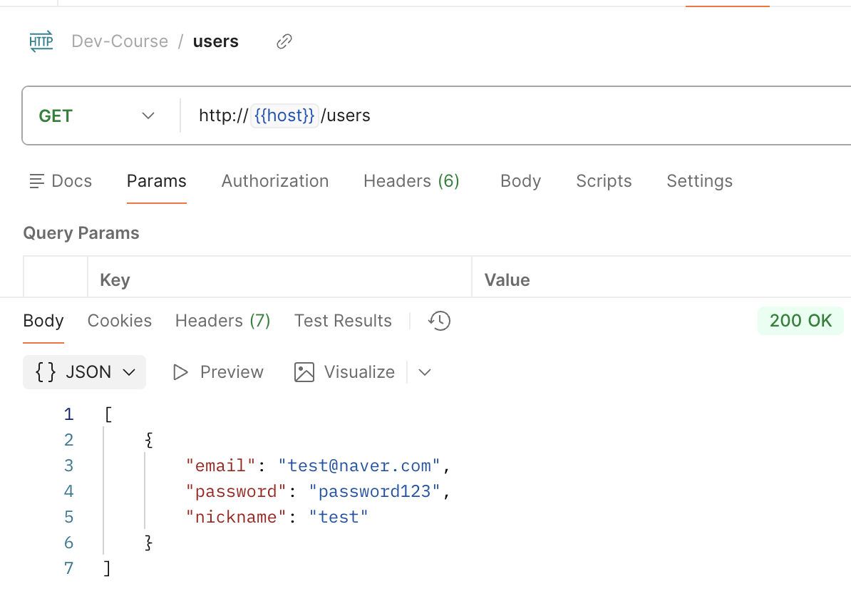Image resolution: width=851 pixels, height=606 pixels.
Task: Click the 200 OK status badge
Action: pyautogui.click(x=800, y=321)
